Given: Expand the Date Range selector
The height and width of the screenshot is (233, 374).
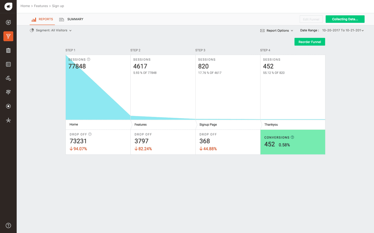Looking at the screenshot, I should tap(343, 30).
